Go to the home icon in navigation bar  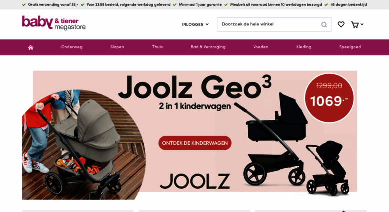(30, 47)
